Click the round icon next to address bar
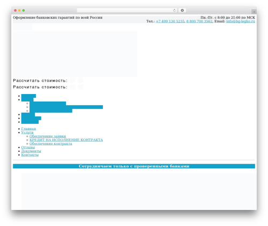The height and width of the screenshot is (226, 268). 182,11
